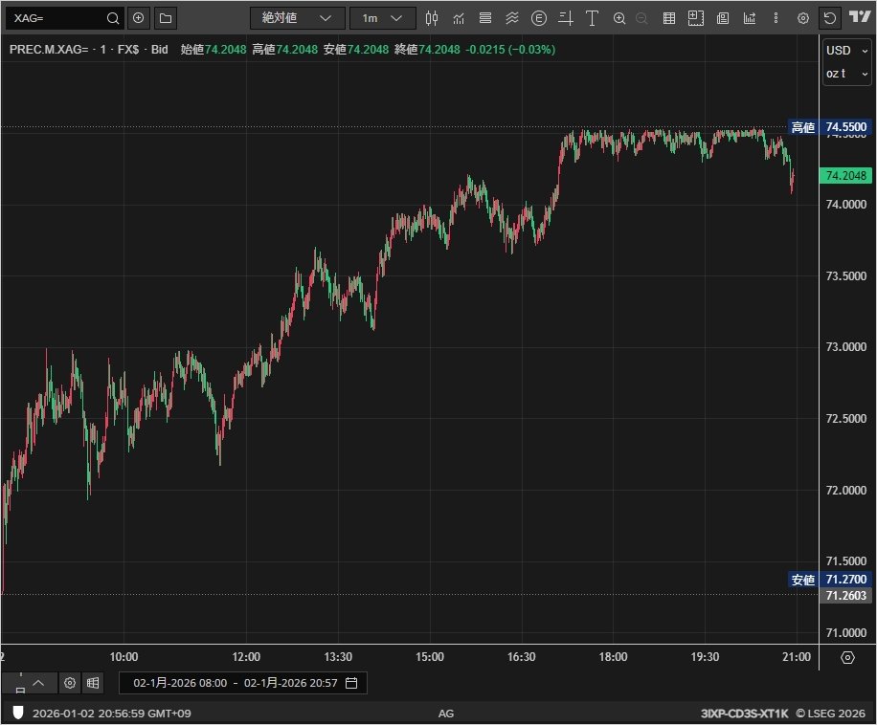Viewport: 877px width, 725px height.
Task: Click the chart export icon
Action: coord(750,18)
